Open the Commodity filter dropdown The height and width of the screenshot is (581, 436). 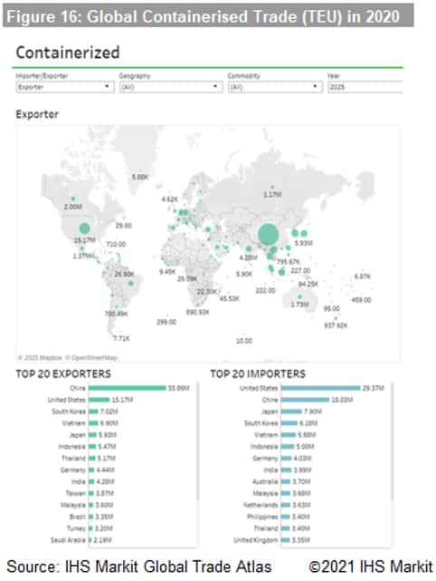point(275,87)
